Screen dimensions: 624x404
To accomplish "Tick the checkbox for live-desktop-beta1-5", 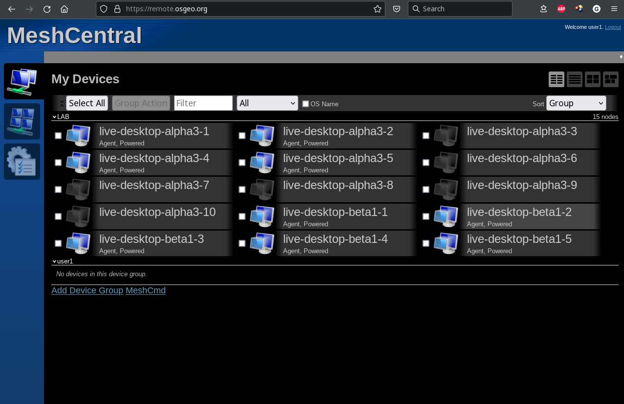I will [426, 243].
